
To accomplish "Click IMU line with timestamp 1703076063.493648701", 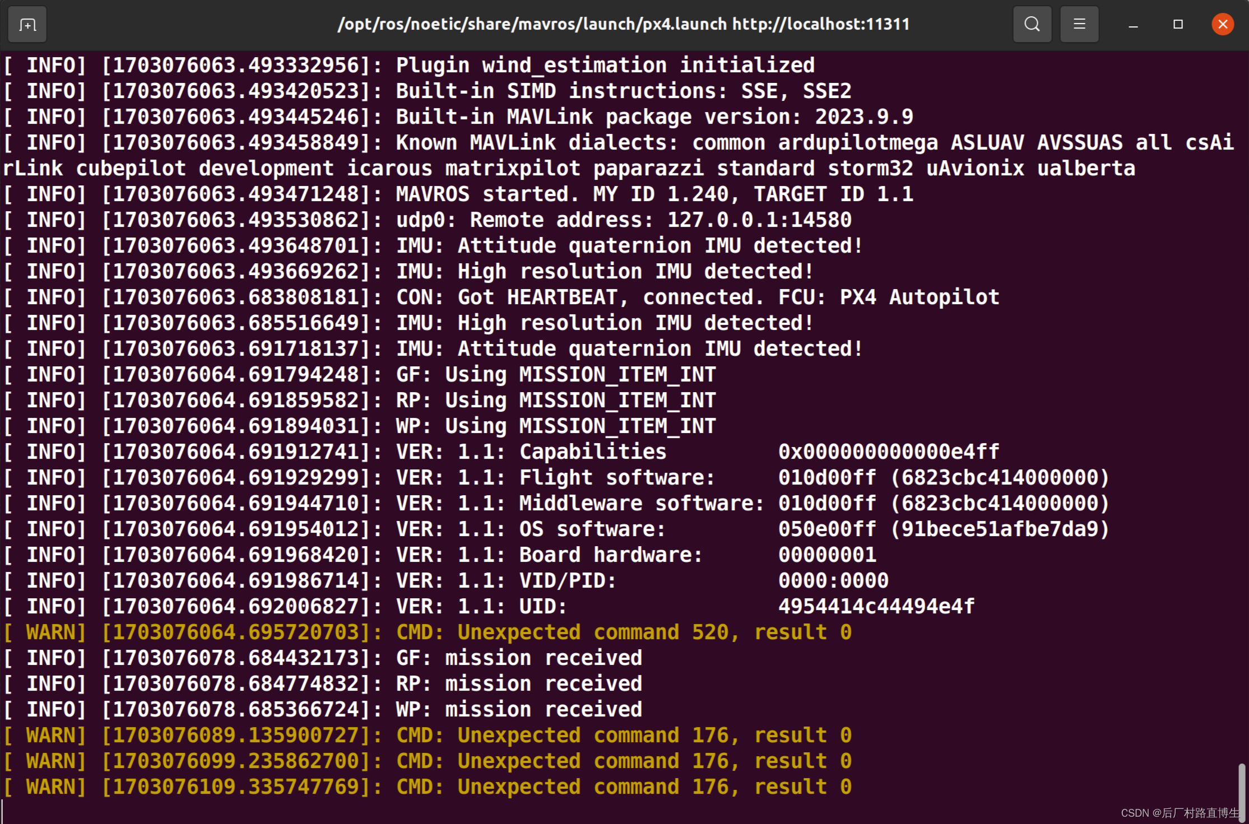I will pos(434,246).
